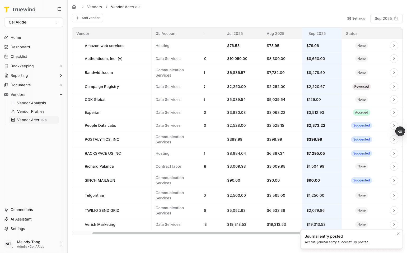Click Suggested status for SINCH MAILGUN

(361, 180)
